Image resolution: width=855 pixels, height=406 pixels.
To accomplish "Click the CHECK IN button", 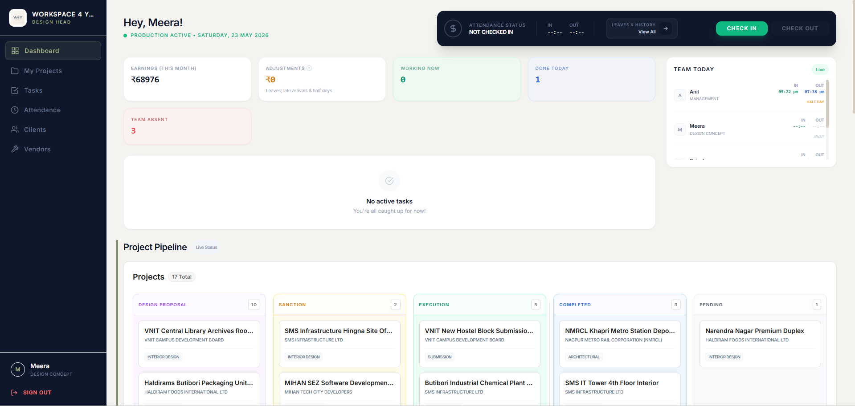I will [x=741, y=28].
